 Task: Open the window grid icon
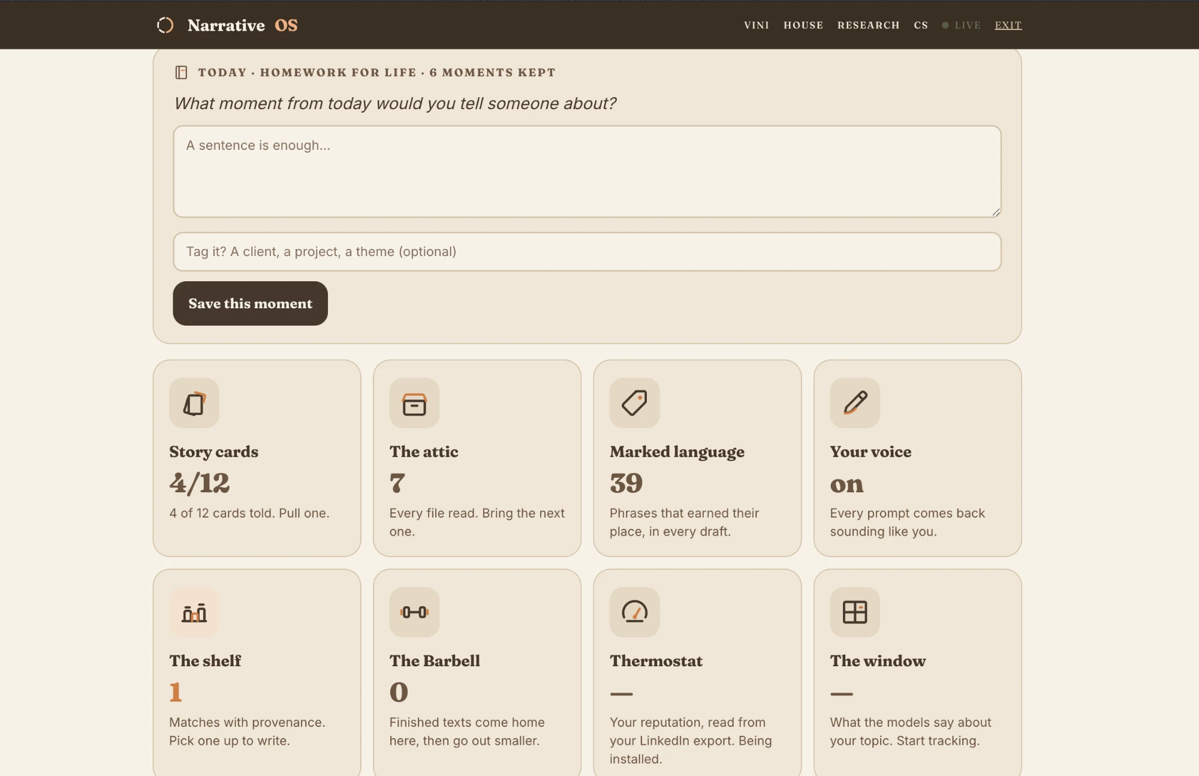855,612
